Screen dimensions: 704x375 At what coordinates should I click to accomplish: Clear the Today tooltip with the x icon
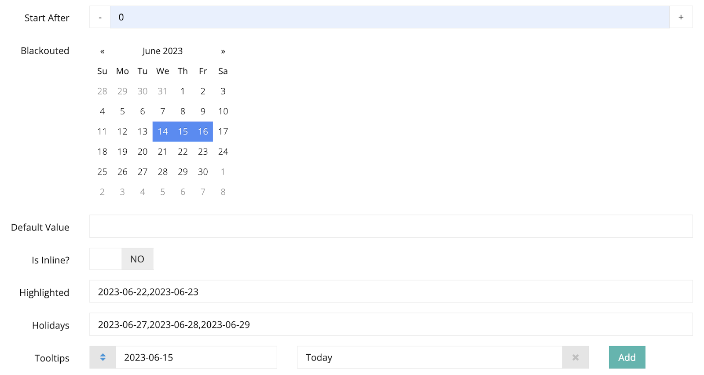click(x=575, y=357)
